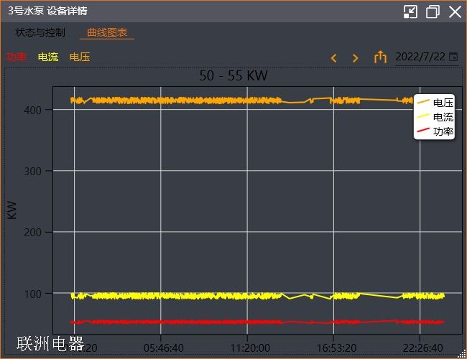The height and width of the screenshot is (359, 467).
Task: Select the 曲线图表 tab
Action: 107,33
